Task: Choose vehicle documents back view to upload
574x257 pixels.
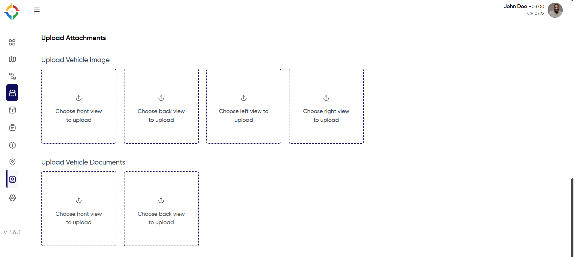Action: coord(161,209)
